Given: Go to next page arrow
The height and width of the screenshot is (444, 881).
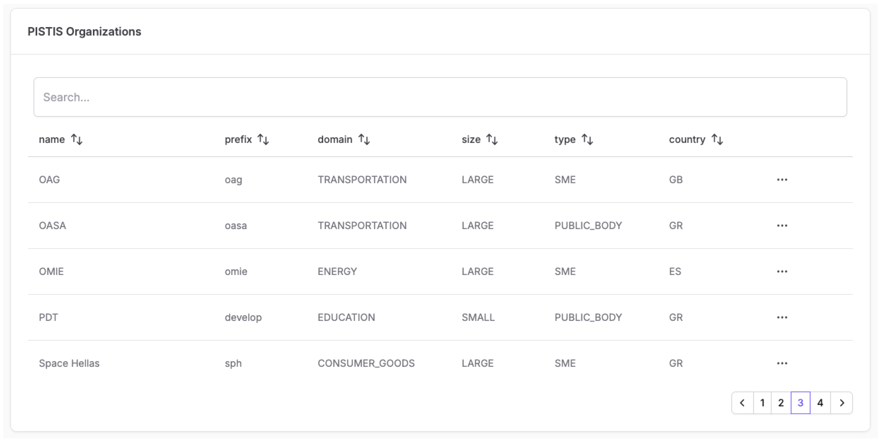Looking at the screenshot, I should click(x=842, y=403).
